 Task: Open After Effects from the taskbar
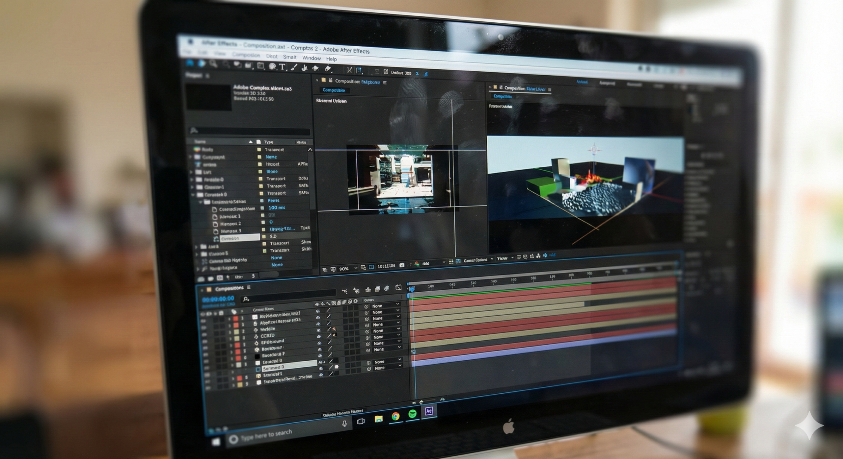[x=429, y=411]
